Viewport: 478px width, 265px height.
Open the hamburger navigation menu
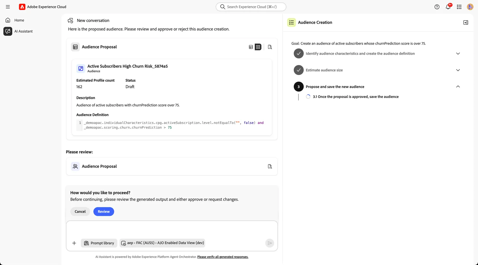[x=8, y=7]
